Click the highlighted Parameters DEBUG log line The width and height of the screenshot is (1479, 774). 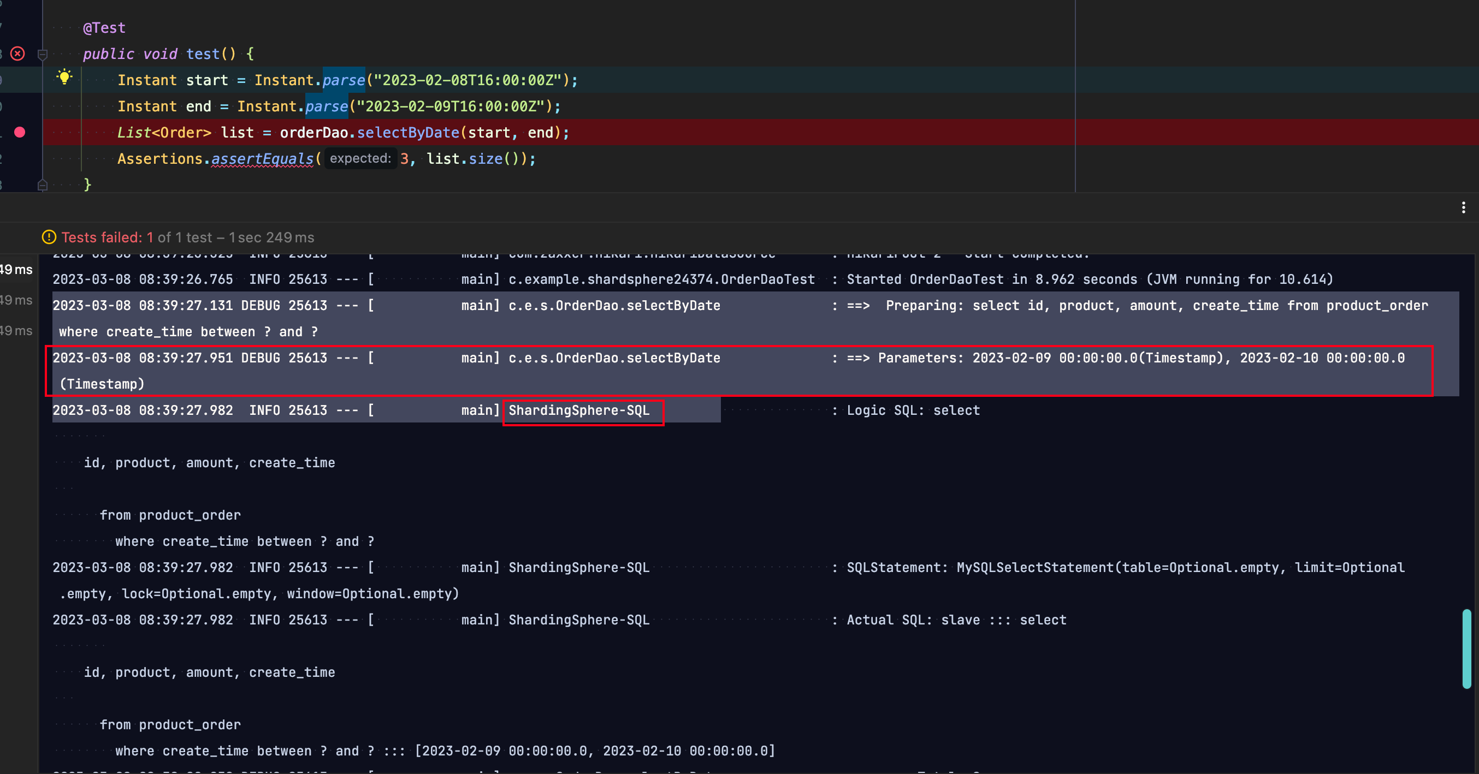689,358
